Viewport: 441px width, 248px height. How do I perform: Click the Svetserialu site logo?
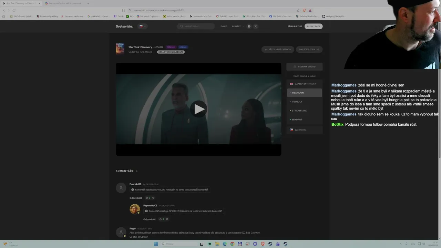pyautogui.click(x=124, y=26)
